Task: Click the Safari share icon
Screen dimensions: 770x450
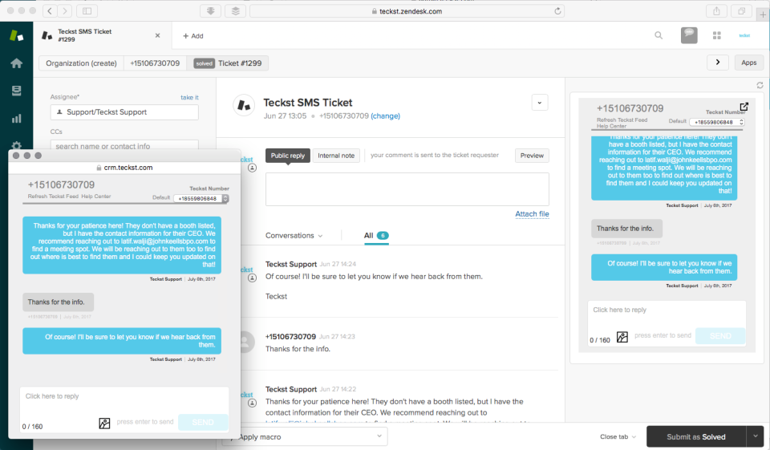Action: point(716,10)
